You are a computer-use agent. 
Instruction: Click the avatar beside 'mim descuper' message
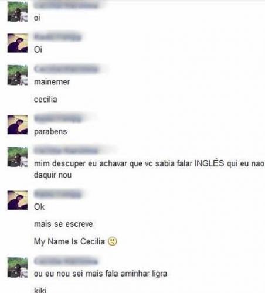(x=18, y=157)
